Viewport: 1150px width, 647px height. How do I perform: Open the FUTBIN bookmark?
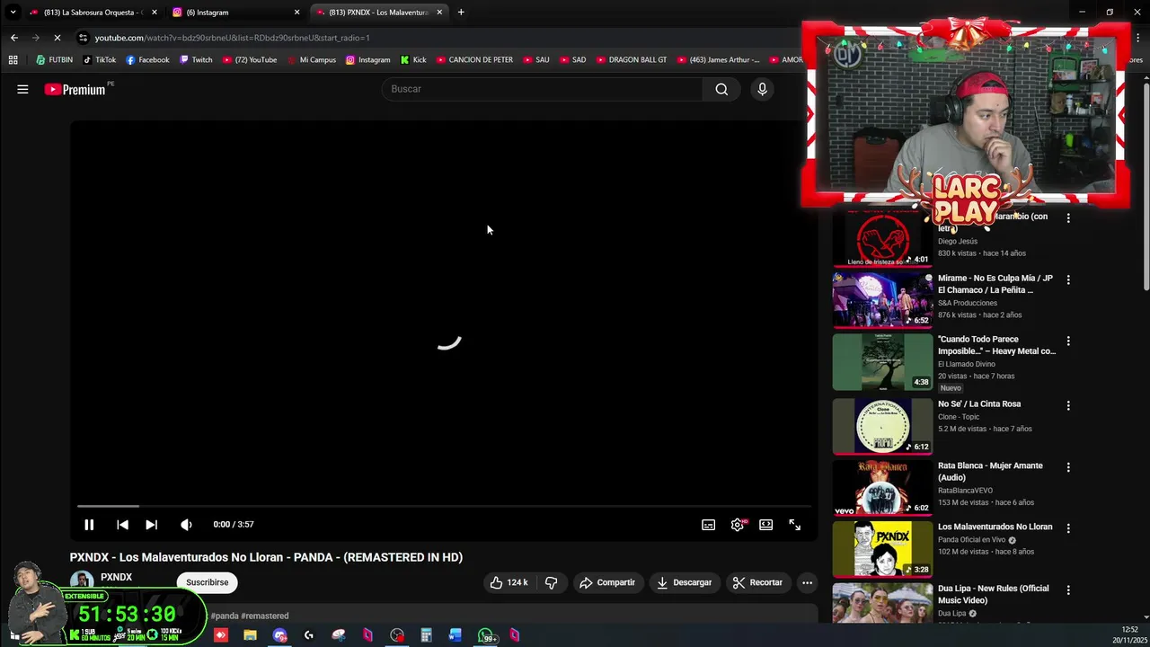(54, 60)
